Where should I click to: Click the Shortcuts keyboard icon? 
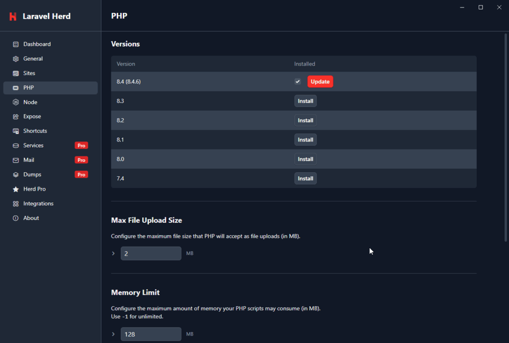point(15,131)
